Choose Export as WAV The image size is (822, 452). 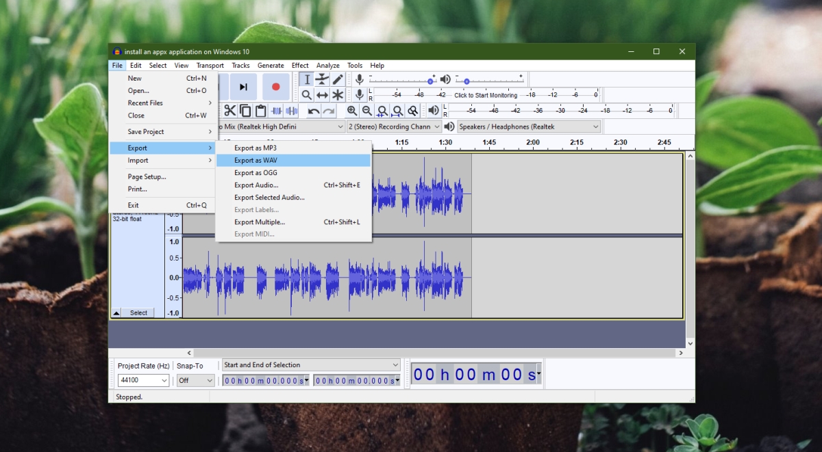pyautogui.click(x=293, y=160)
